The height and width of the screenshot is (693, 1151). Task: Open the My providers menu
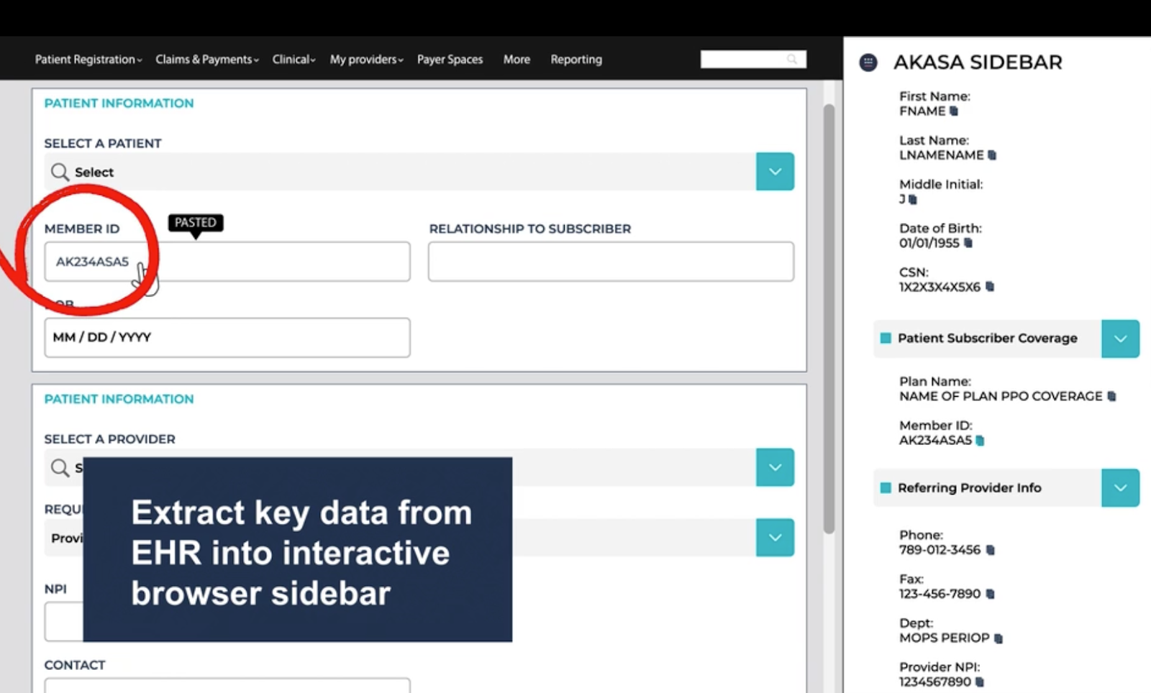367,60
